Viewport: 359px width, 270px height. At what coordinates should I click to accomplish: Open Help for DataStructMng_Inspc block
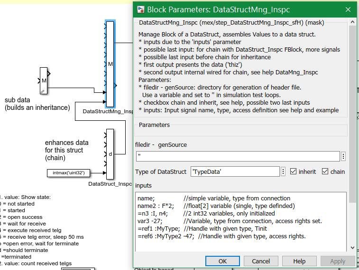(x=299, y=261)
